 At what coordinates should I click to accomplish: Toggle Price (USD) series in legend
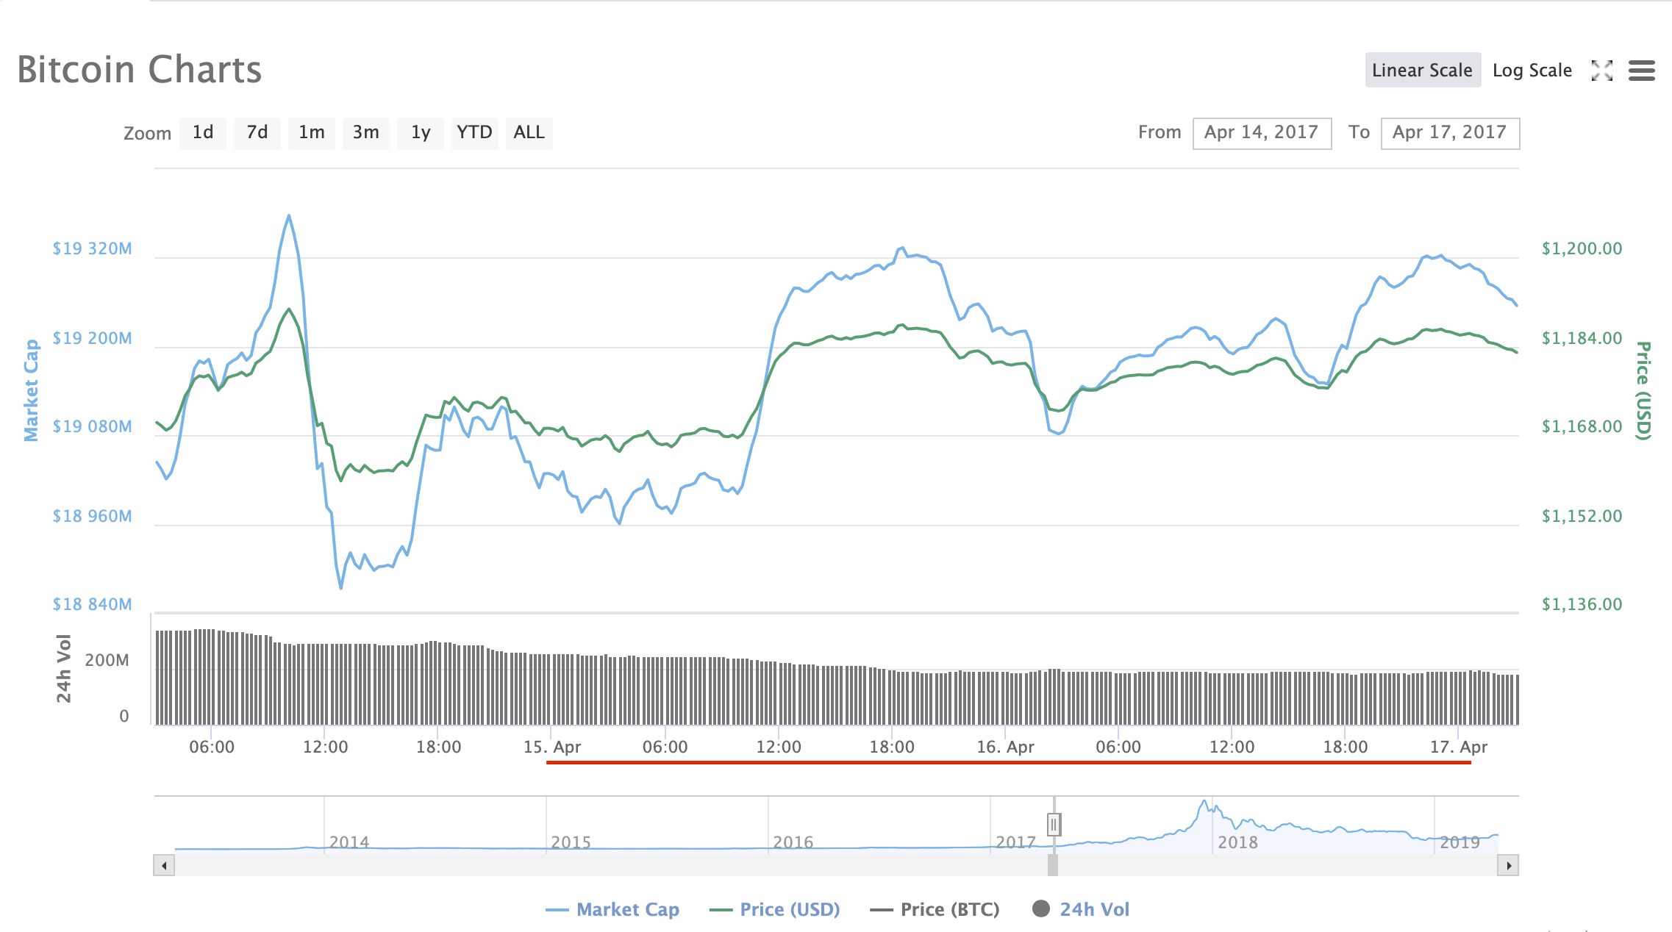click(788, 909)
